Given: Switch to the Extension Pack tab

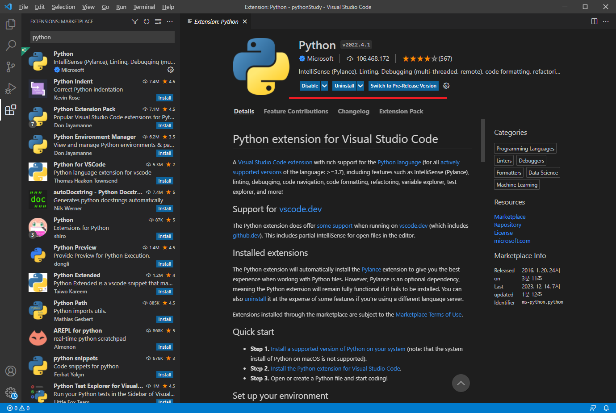Looking at the screenshot, I should [401, 111].
